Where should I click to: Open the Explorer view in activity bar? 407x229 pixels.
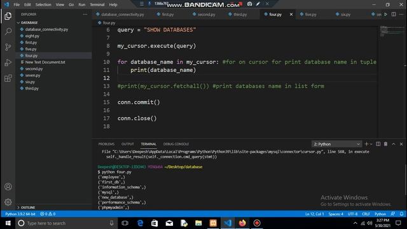tap(8, 16)
